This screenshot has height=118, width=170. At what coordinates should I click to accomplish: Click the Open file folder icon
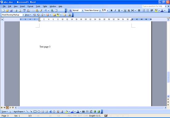7,11
